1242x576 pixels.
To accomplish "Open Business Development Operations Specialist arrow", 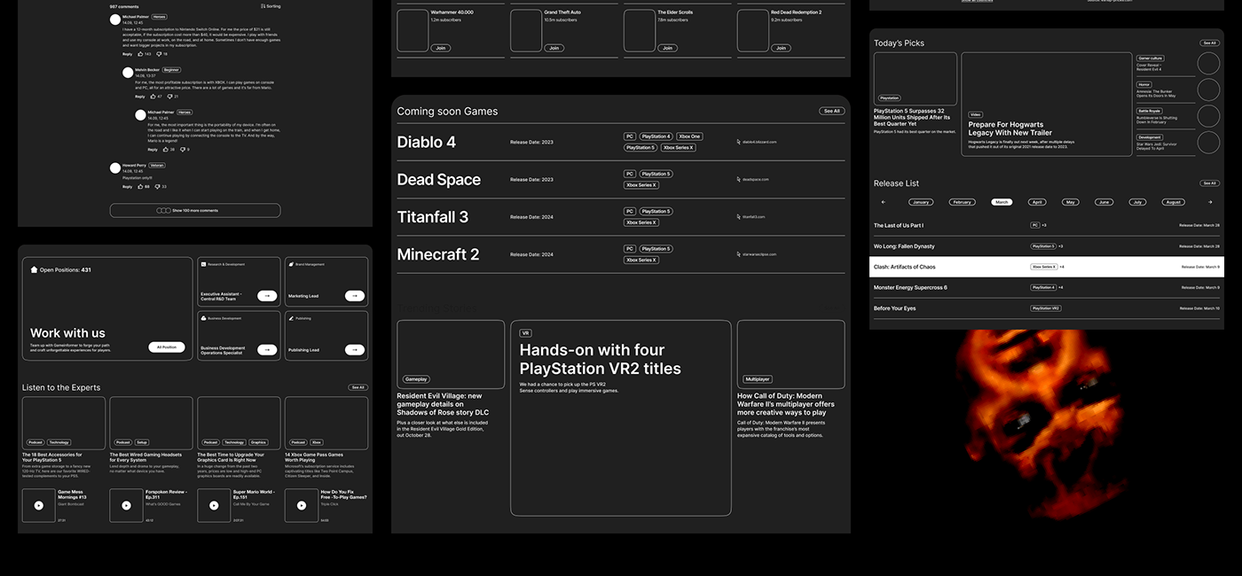I will click(267, 350).
